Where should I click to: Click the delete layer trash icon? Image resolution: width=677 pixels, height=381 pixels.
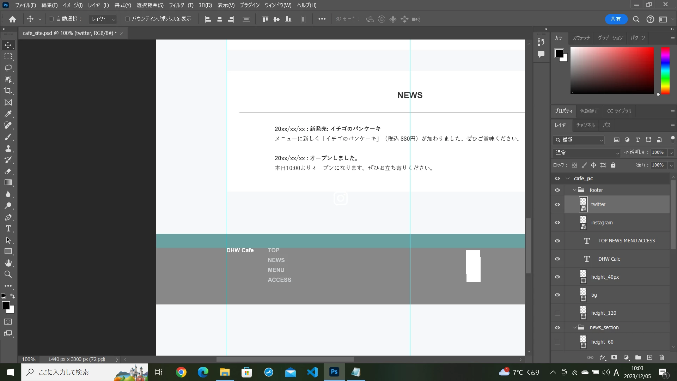click(661, 357)
